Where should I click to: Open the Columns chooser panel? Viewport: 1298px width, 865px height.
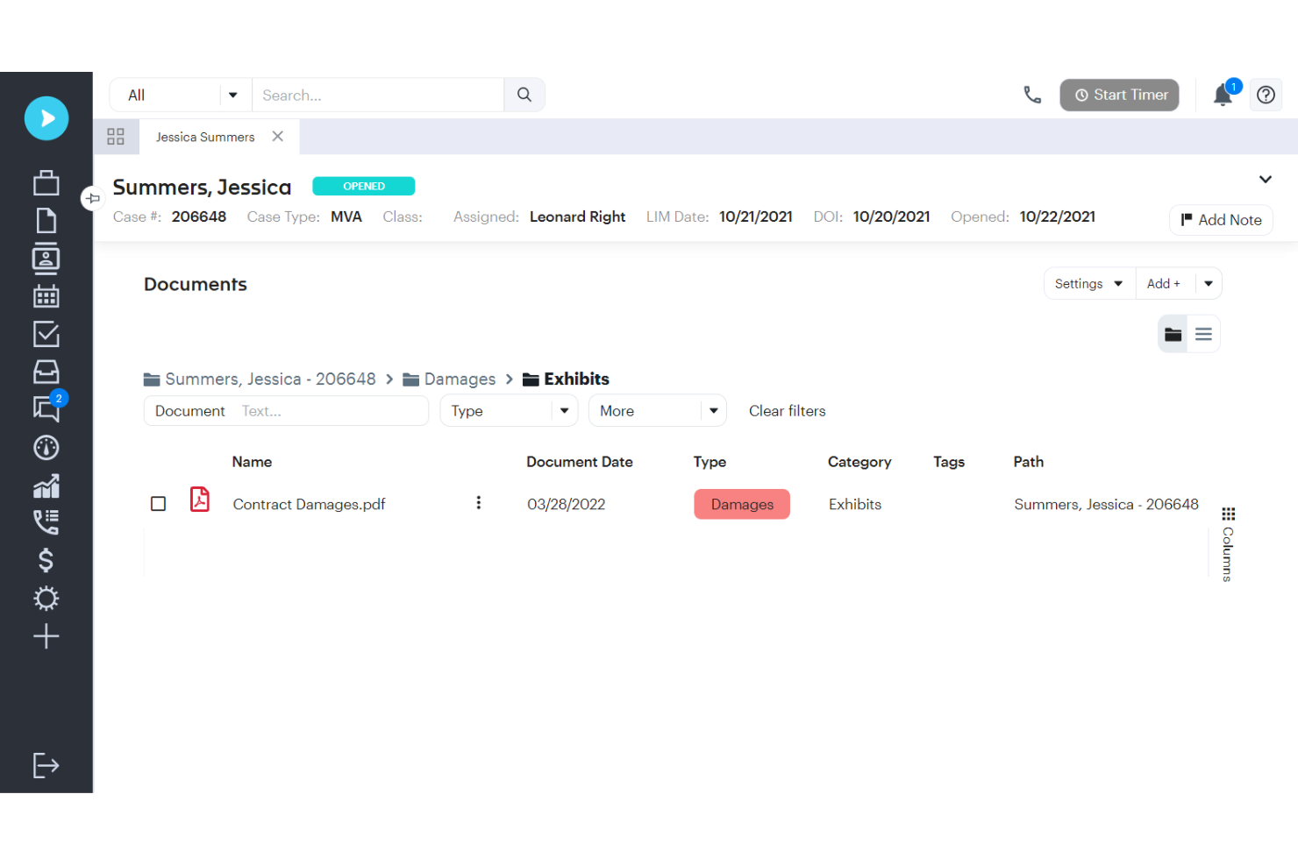click(1228, 544)
